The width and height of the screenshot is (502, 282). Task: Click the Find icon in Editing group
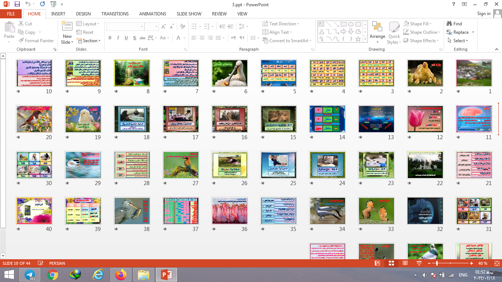click(x=454, y=23)
